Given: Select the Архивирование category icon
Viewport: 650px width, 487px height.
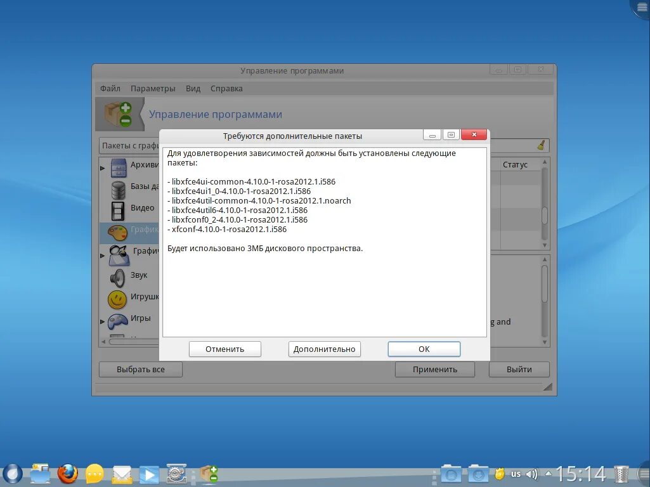Looking at the screenshot, I should point(119,167).
